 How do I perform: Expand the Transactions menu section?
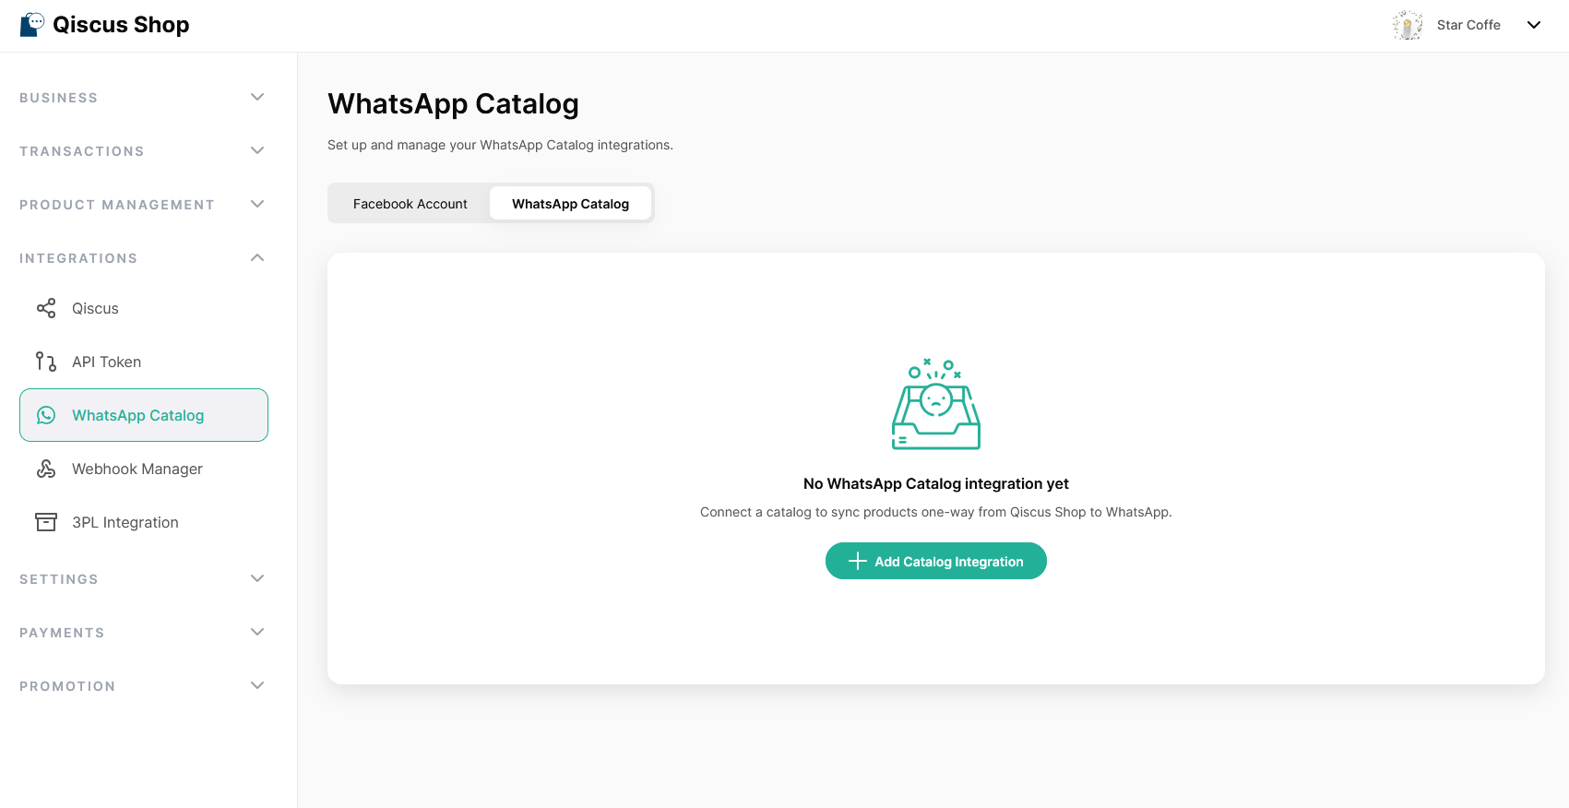tap(257, 150)
